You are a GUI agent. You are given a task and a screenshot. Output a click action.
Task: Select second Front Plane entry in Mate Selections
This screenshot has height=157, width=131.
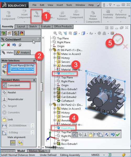[x=22, y=69]
